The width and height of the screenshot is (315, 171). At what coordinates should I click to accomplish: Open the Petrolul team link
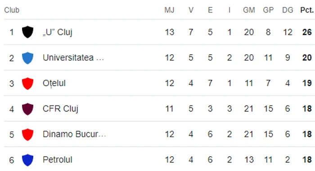pyautogui.click(x=58, y=160)
